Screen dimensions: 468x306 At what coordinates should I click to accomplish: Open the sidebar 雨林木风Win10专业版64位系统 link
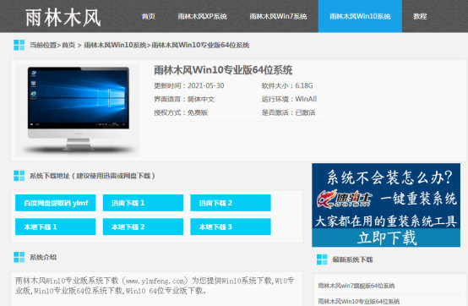(358, 301)
